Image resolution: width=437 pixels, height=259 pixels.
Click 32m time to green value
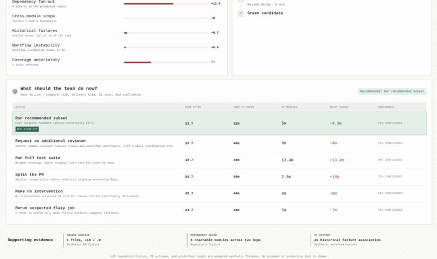pos(236,124)
